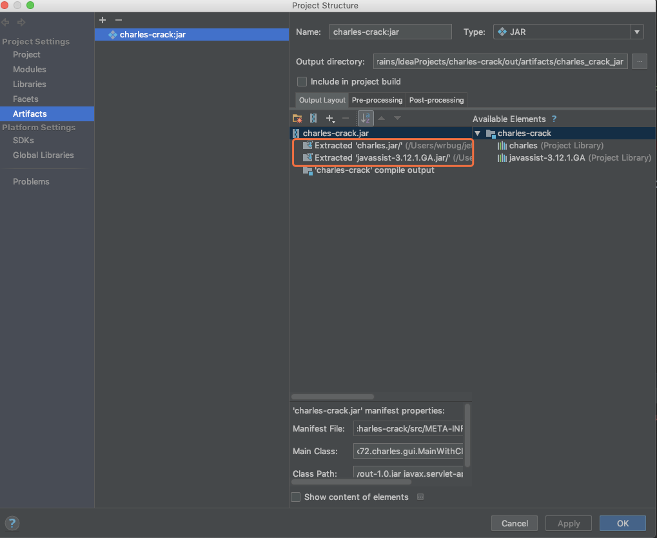
Task: Open the help button at bottom left
Action: [x=12, y=523]
